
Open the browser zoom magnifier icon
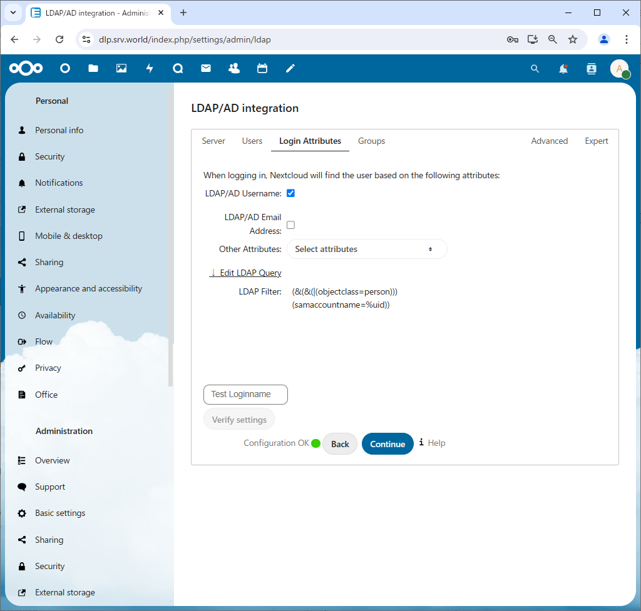pos(552,39)
